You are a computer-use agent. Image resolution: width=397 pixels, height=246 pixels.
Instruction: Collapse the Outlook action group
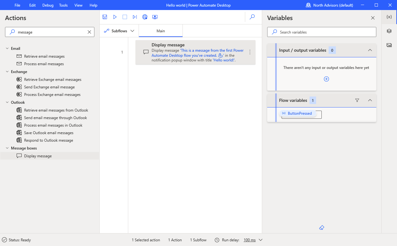(7, 102)
